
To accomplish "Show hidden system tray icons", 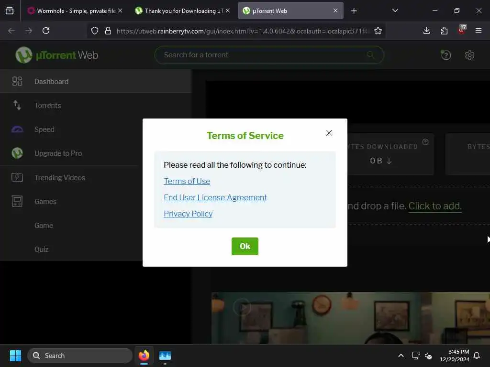I will 401,356.
